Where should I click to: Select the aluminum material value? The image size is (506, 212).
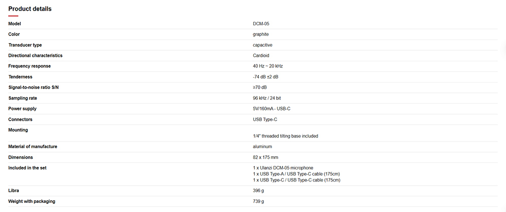262,147
